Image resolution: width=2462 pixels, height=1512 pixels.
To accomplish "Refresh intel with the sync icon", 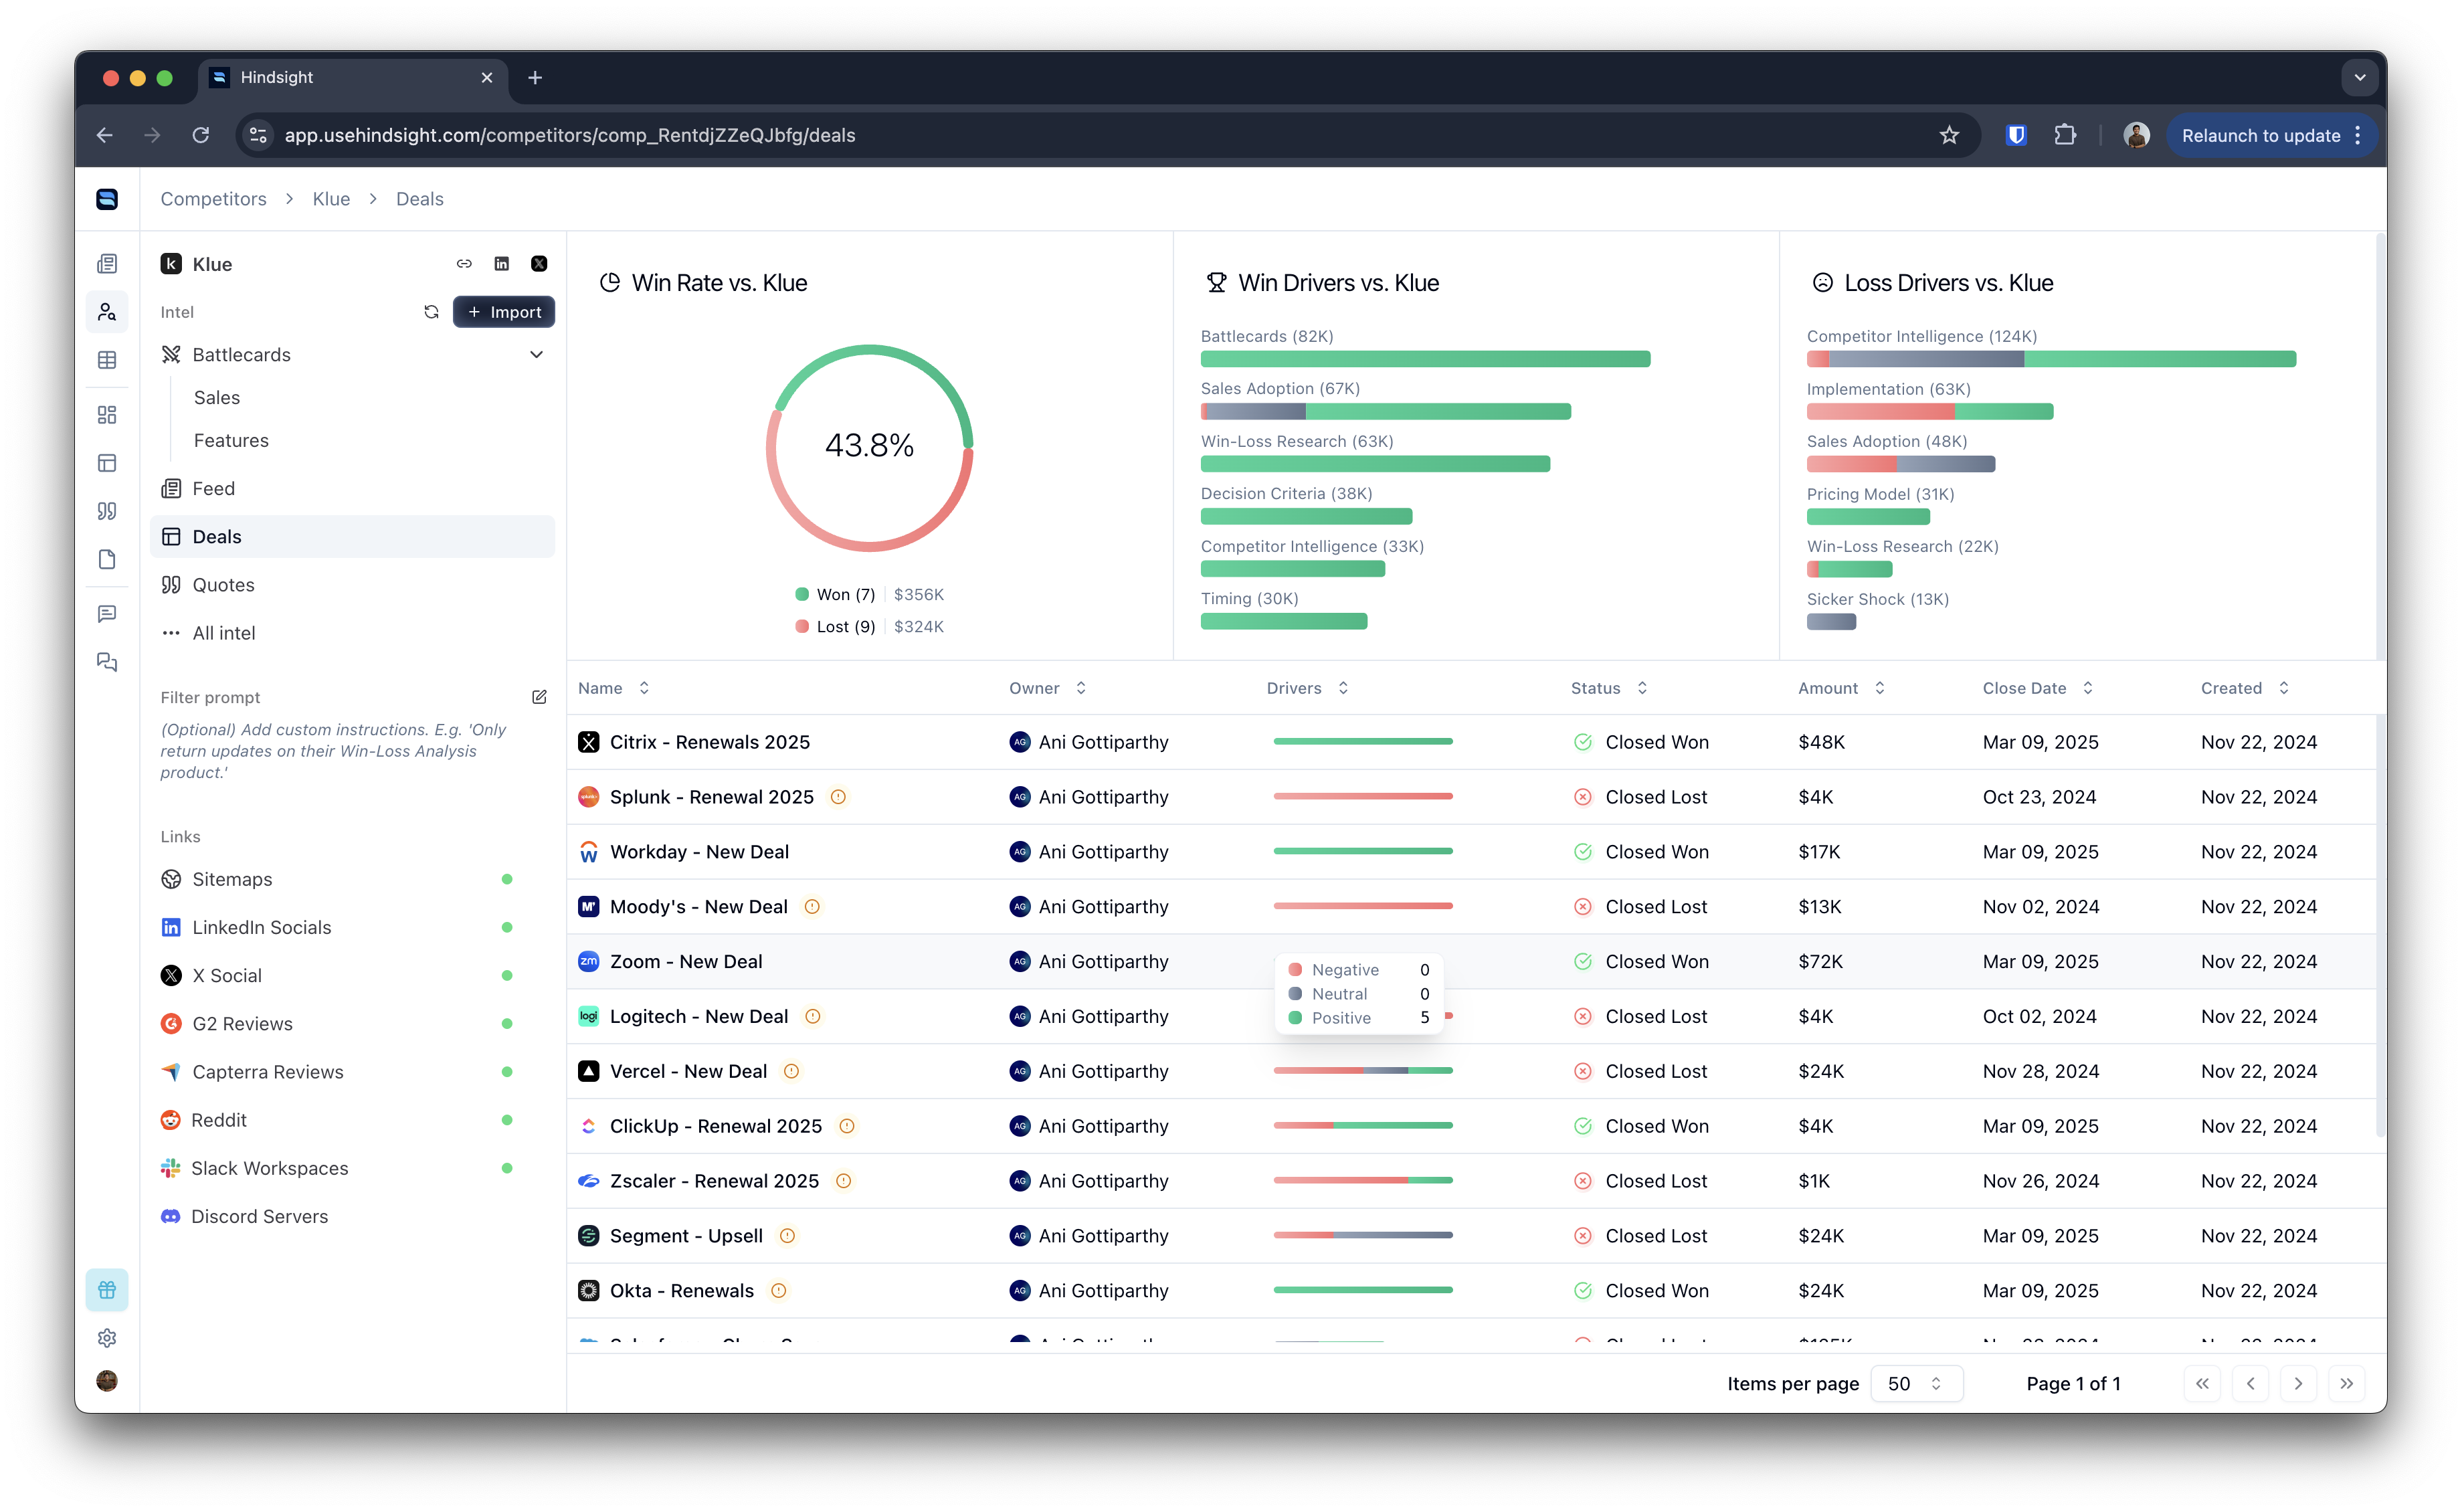I will pos(431,312).
